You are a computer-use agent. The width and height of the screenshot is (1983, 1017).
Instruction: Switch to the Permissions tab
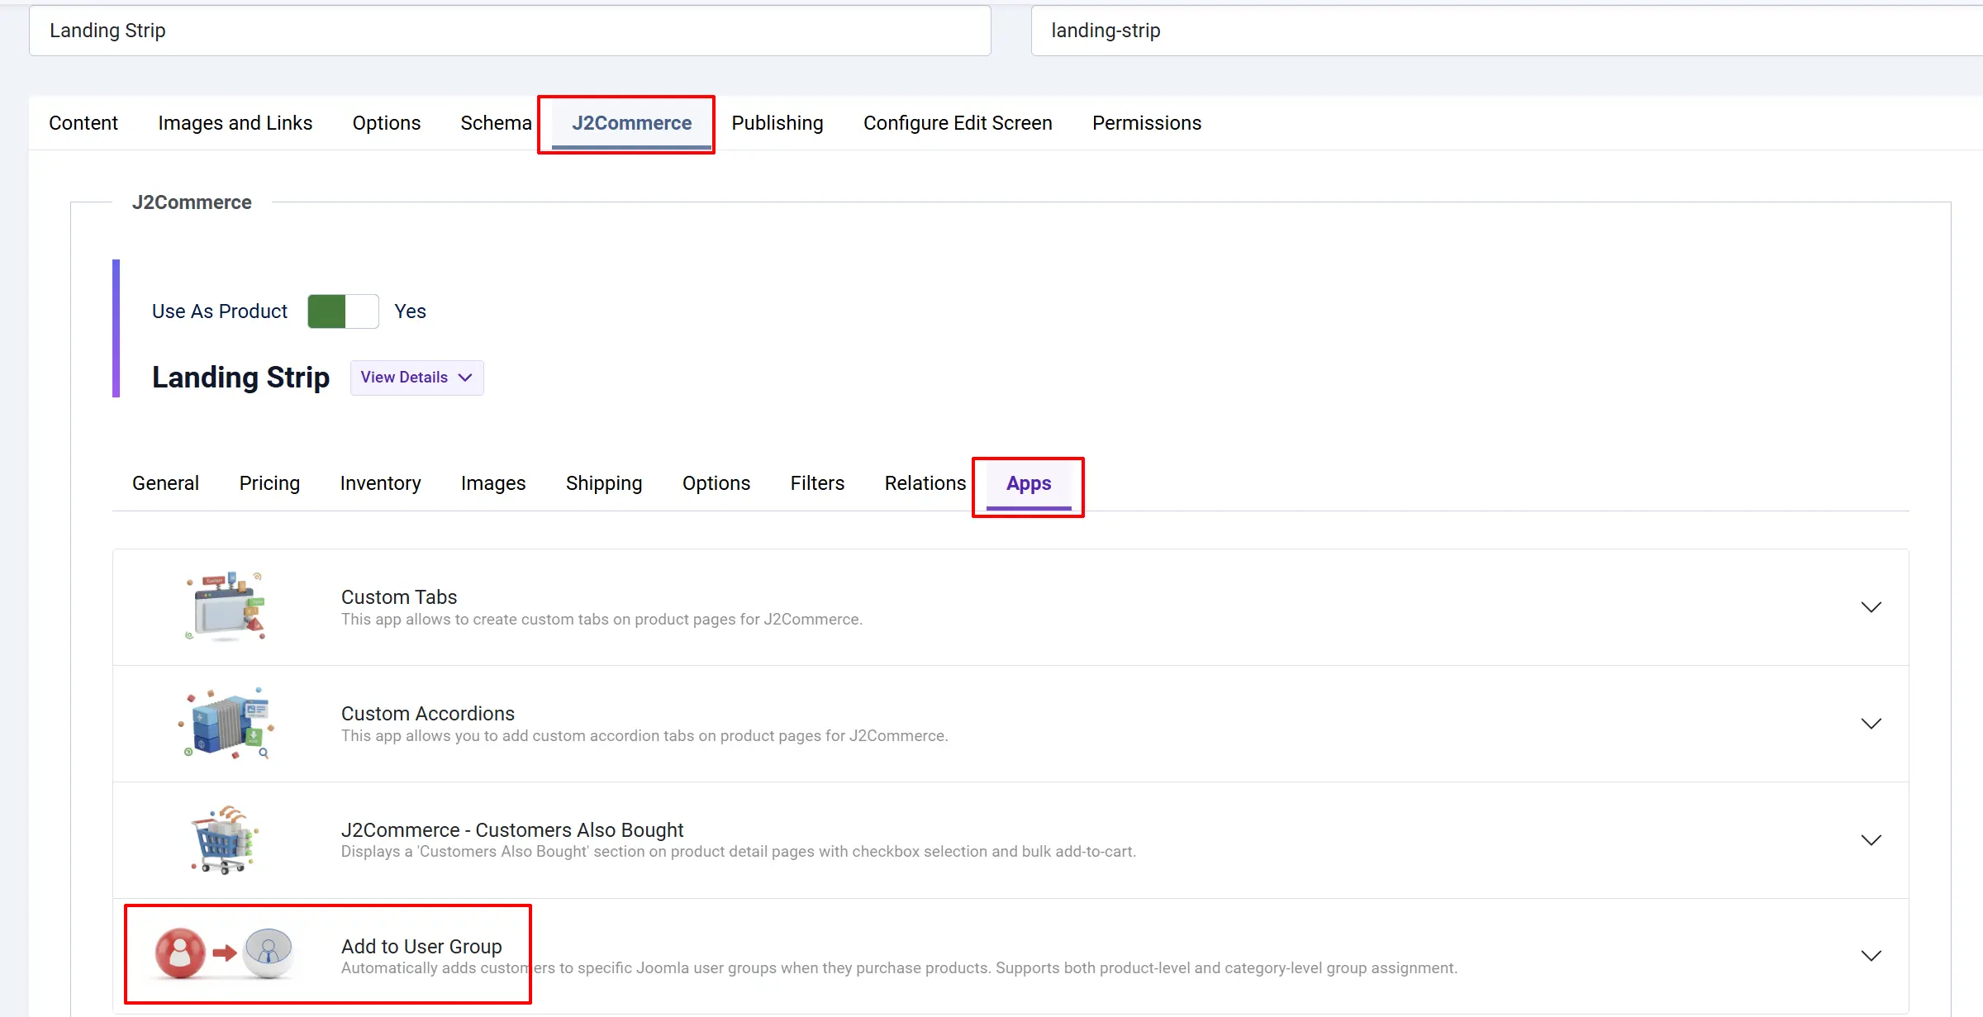pyautogui.click(x=1147, y=123)
